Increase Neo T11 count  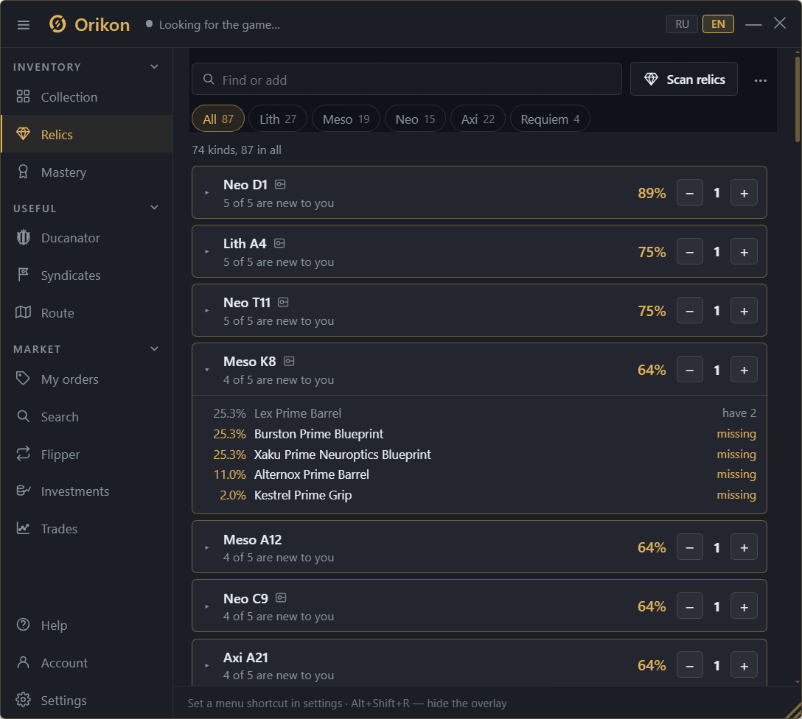click(x=744, y=310)
